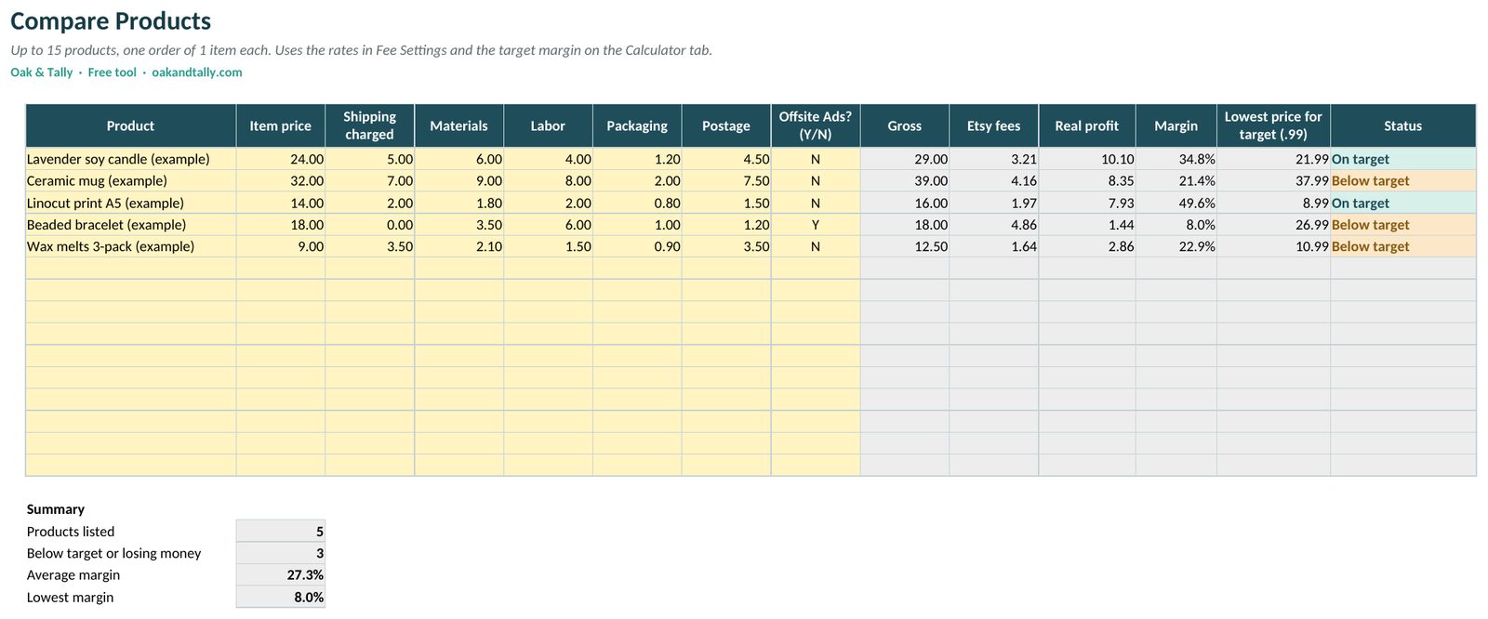Edit Wax melts item price 9.00
The height and width of the screenshot is (619, 1488).
point(280,246)
